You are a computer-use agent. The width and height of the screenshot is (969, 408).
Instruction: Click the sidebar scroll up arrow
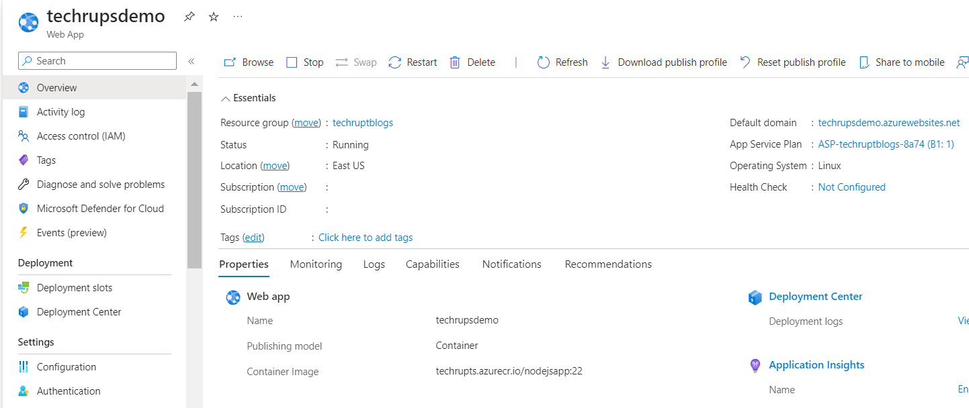point(194,85)
